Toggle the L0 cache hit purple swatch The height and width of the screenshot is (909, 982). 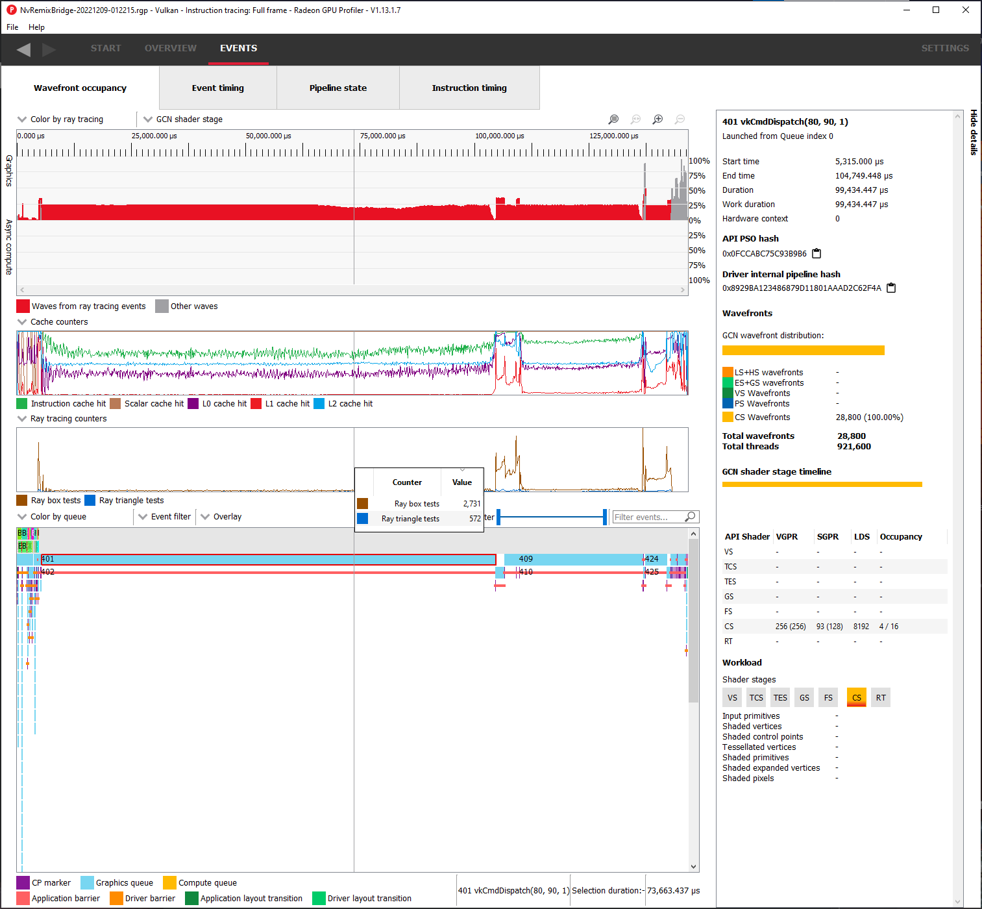pyautogui.click(x=193, y=404)
